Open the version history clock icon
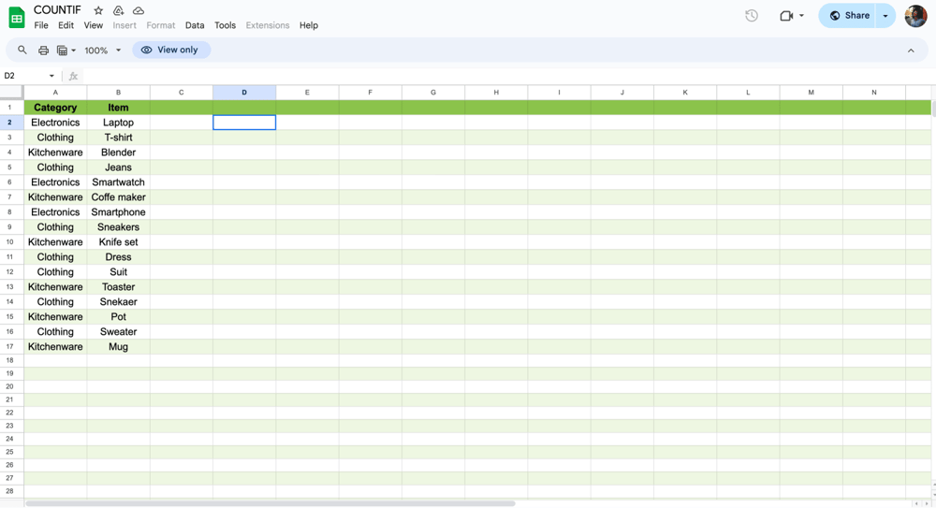936x508 pixels. 752,16
